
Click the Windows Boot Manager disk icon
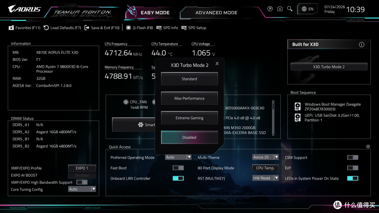(x=298, y=106)
